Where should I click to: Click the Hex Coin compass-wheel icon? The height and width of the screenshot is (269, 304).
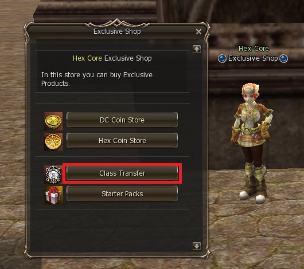(x=53, y=142)
